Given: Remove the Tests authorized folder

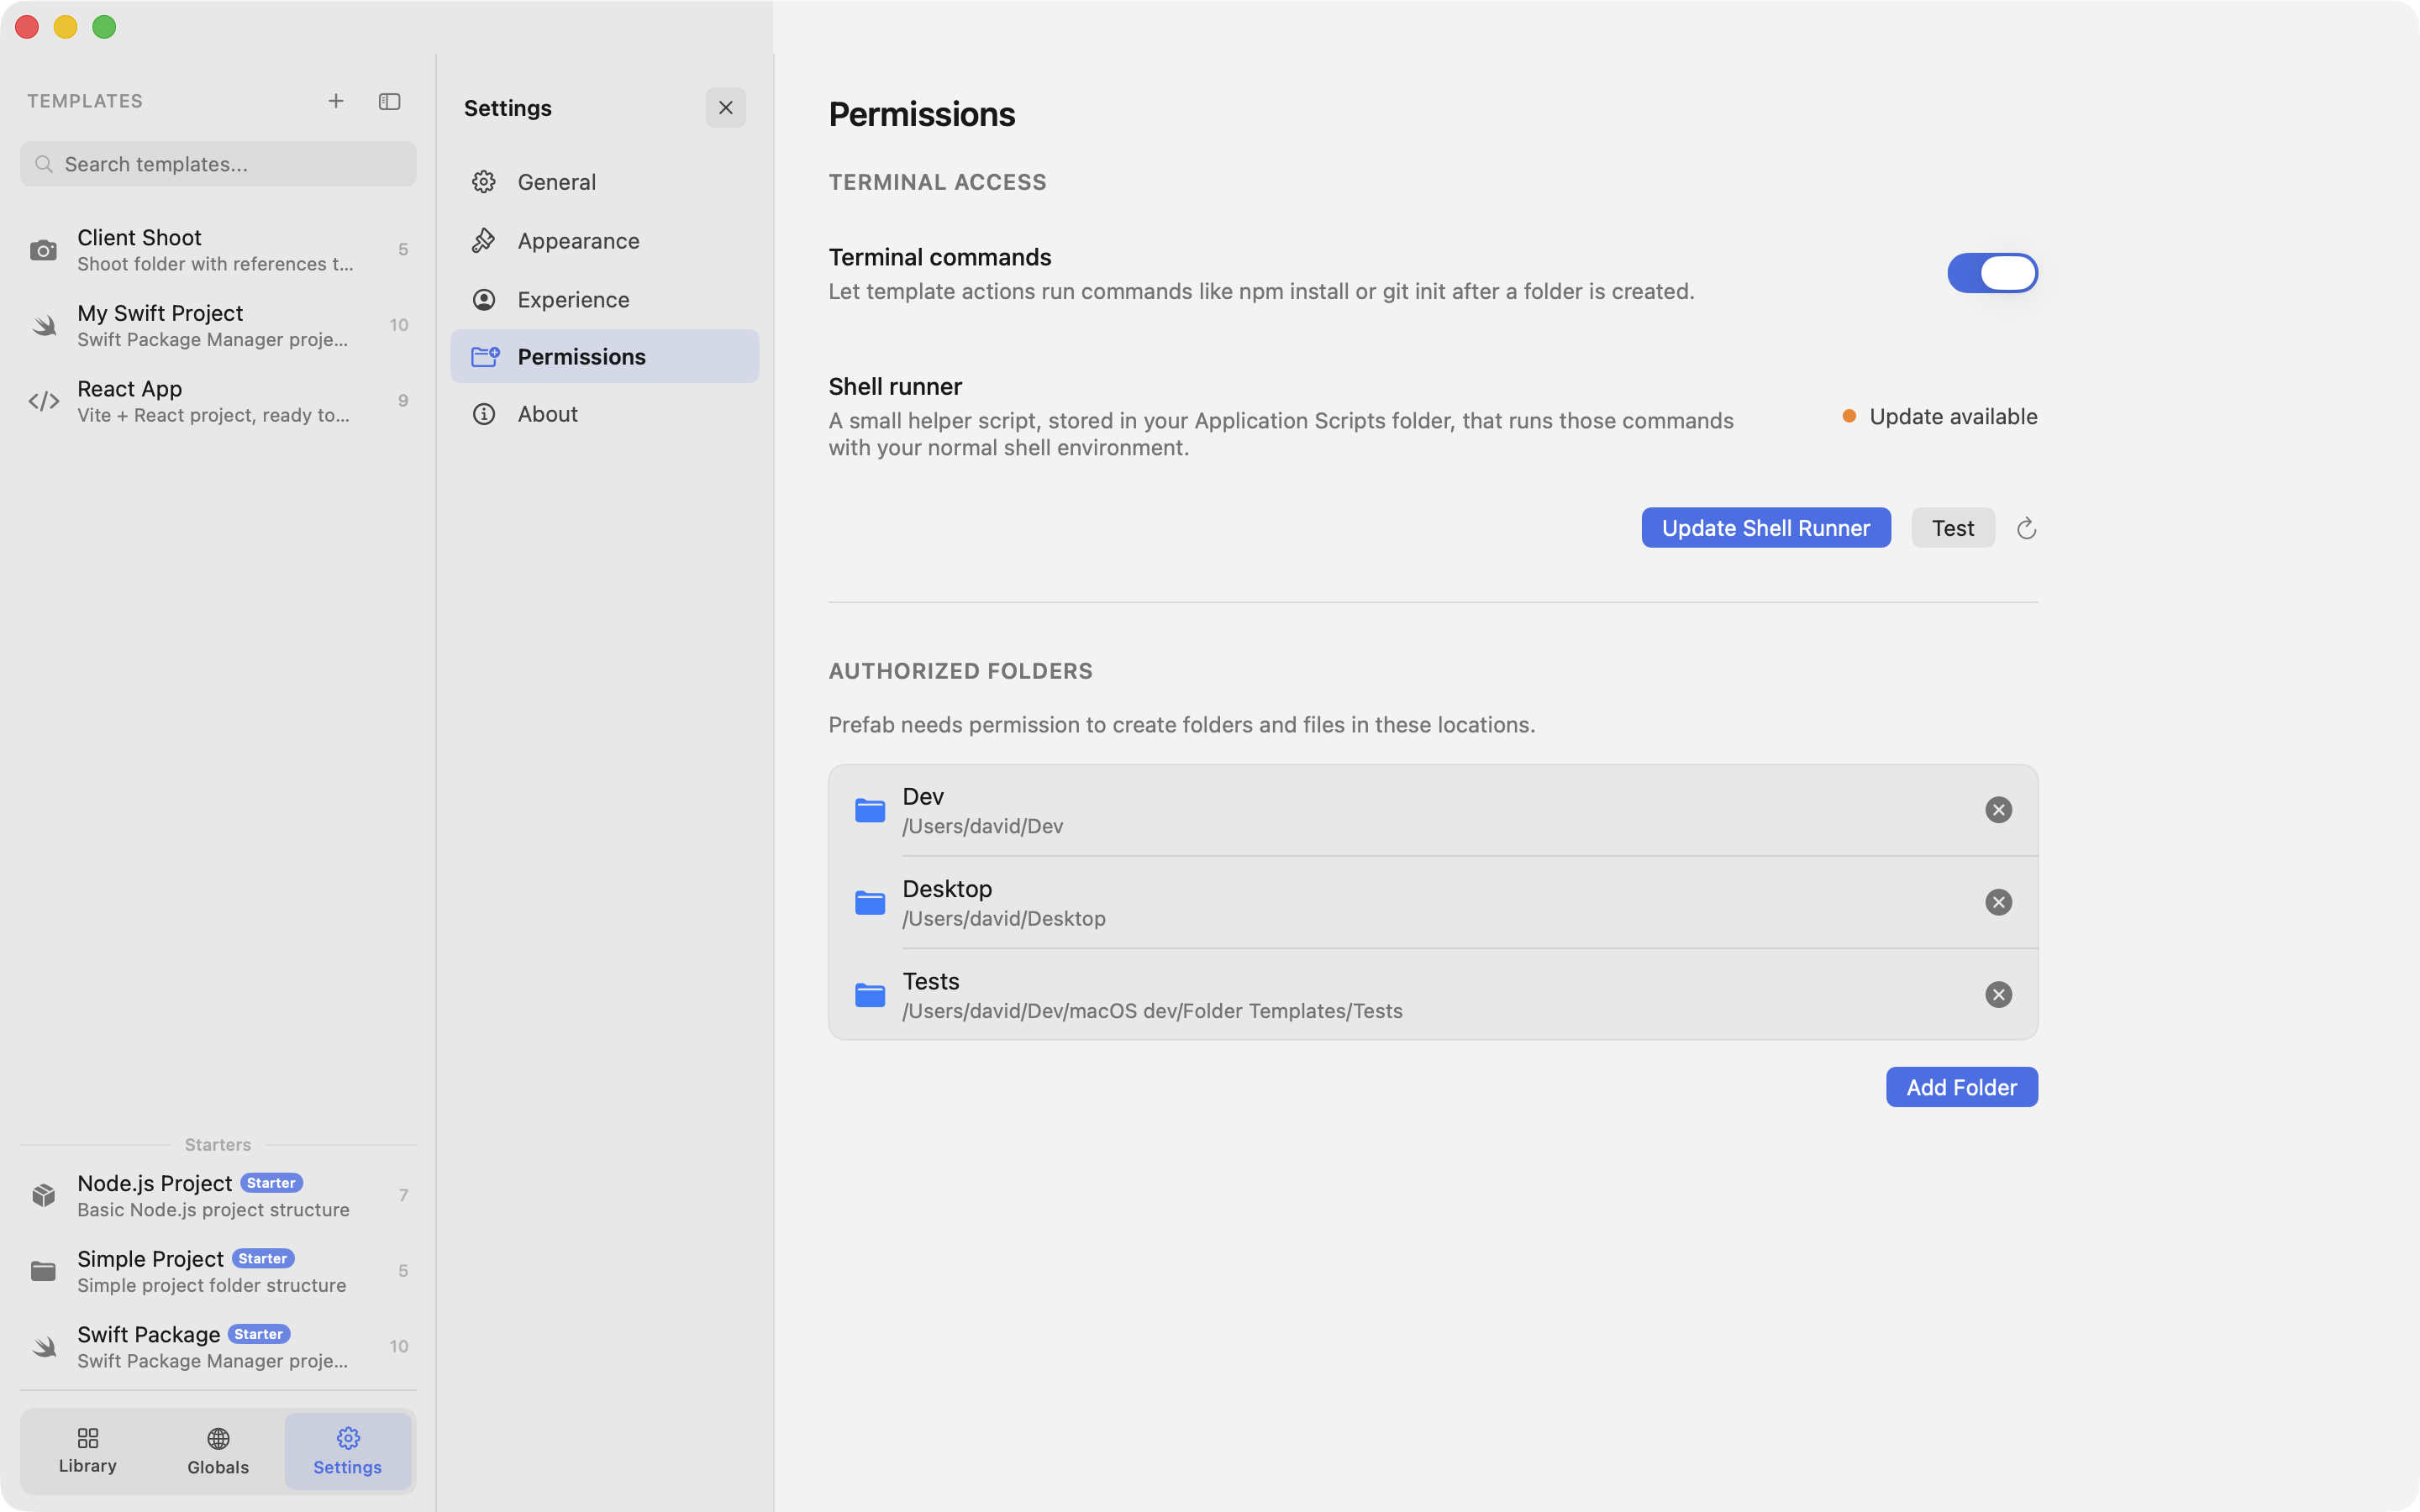Looking at the screenshot, I should click(1998, 994).
